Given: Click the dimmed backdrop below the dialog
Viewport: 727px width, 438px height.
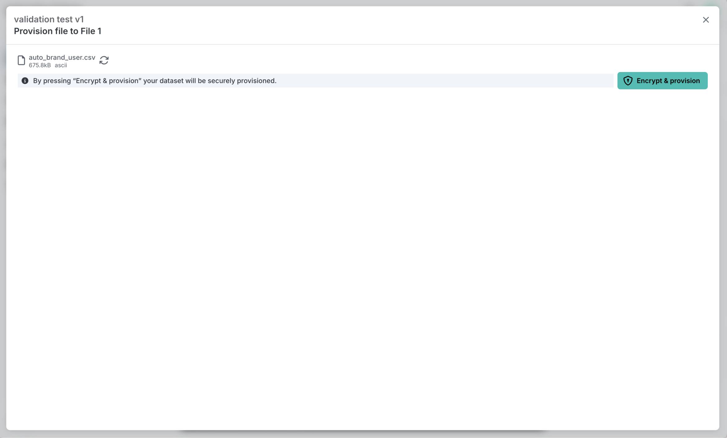Looking at the screenshot, I should point(362,435).
